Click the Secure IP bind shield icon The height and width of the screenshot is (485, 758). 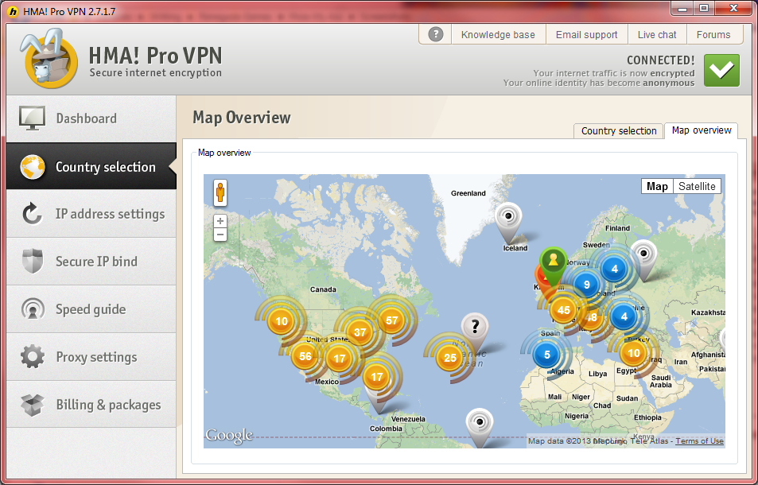pos(33,262)
